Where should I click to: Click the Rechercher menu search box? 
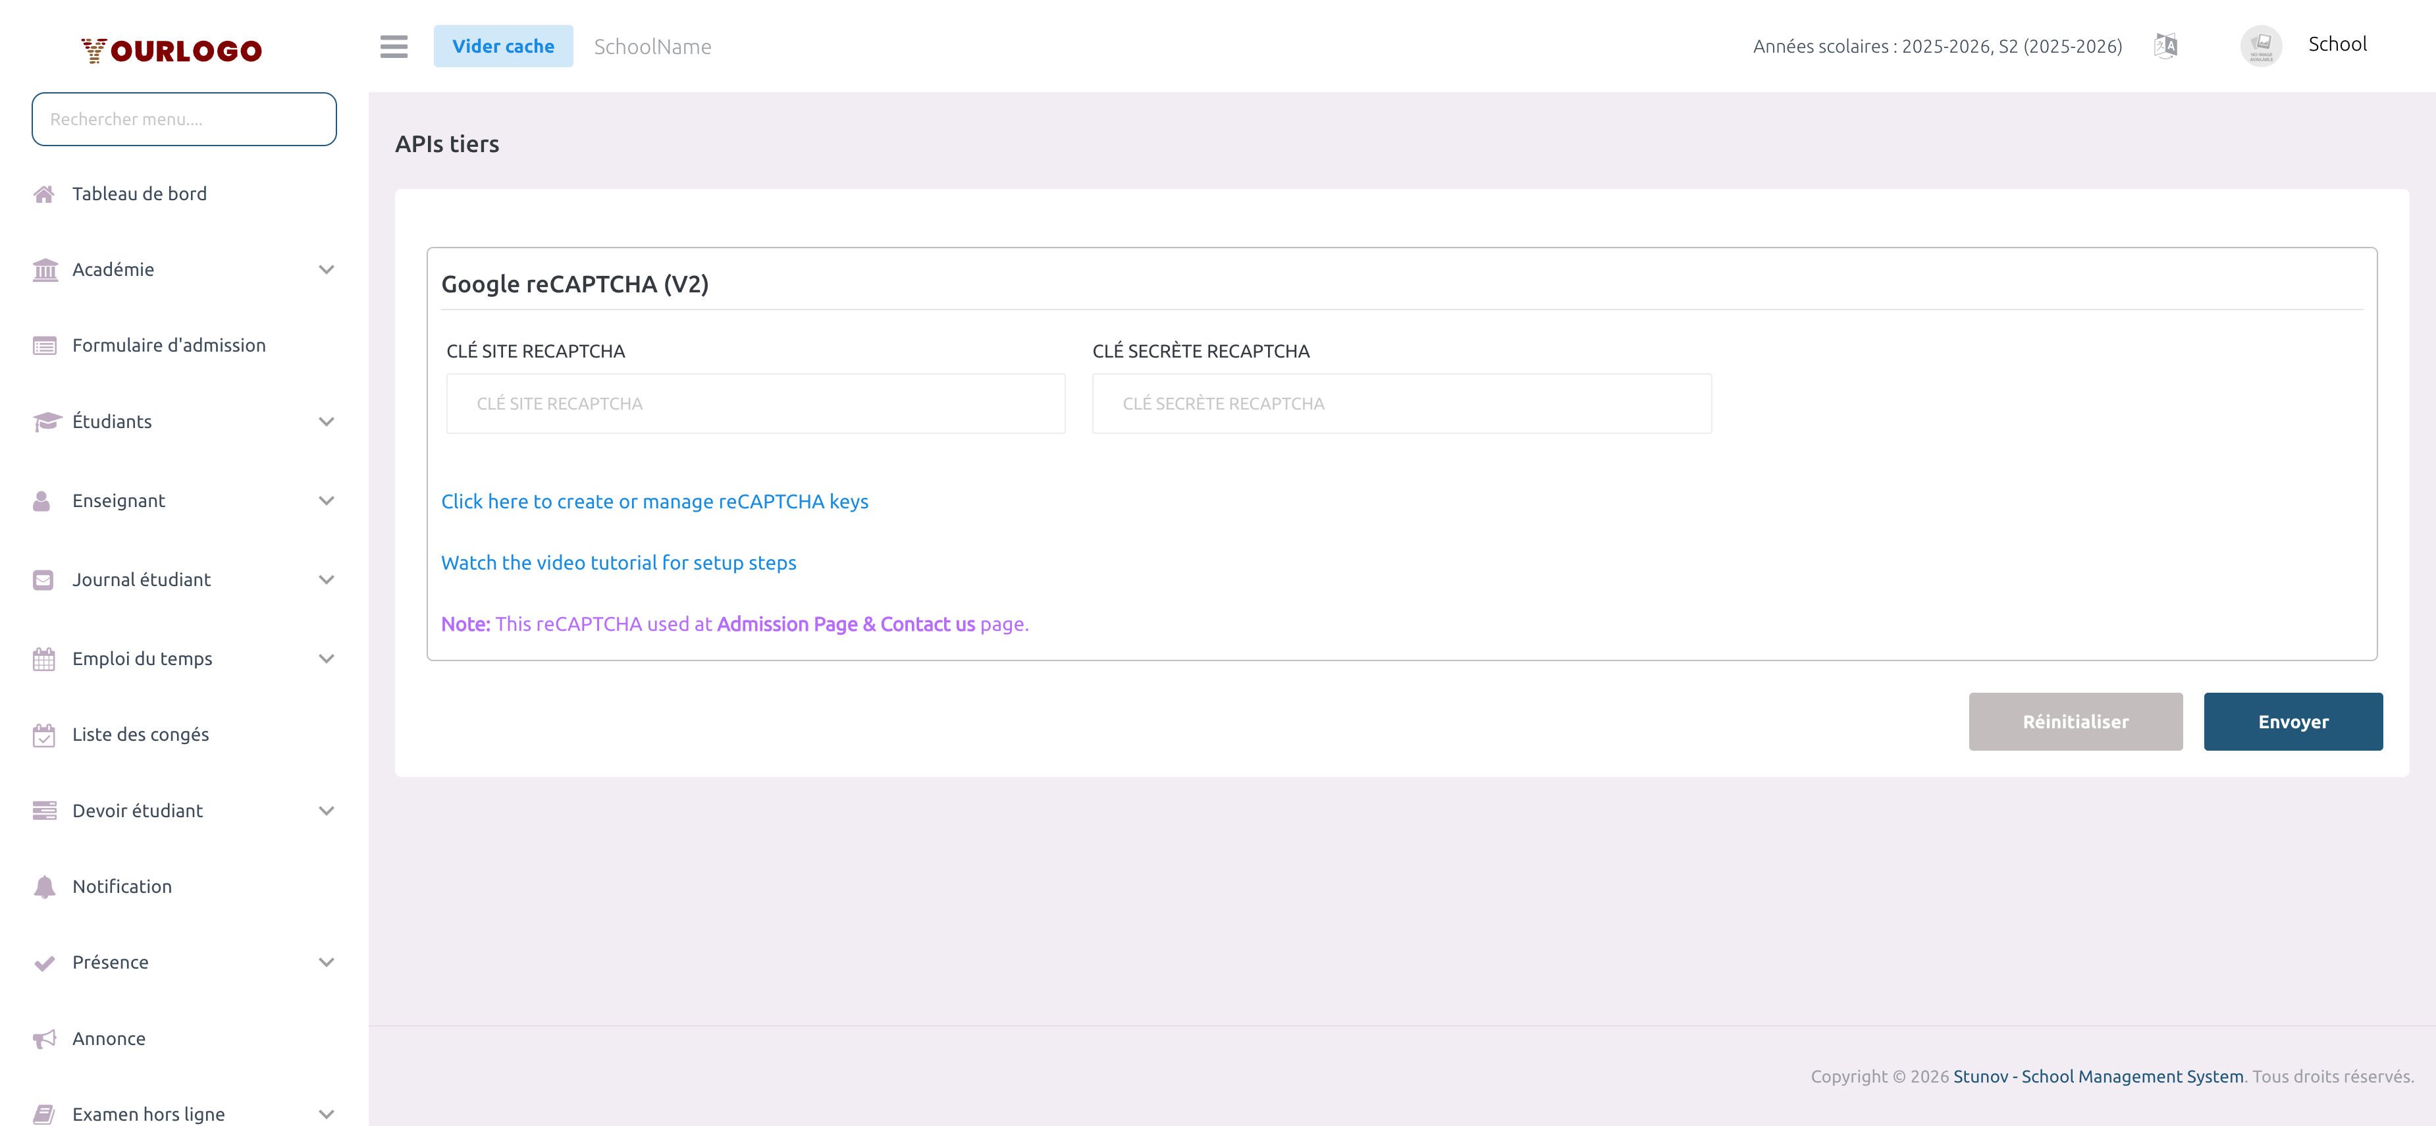184,119
